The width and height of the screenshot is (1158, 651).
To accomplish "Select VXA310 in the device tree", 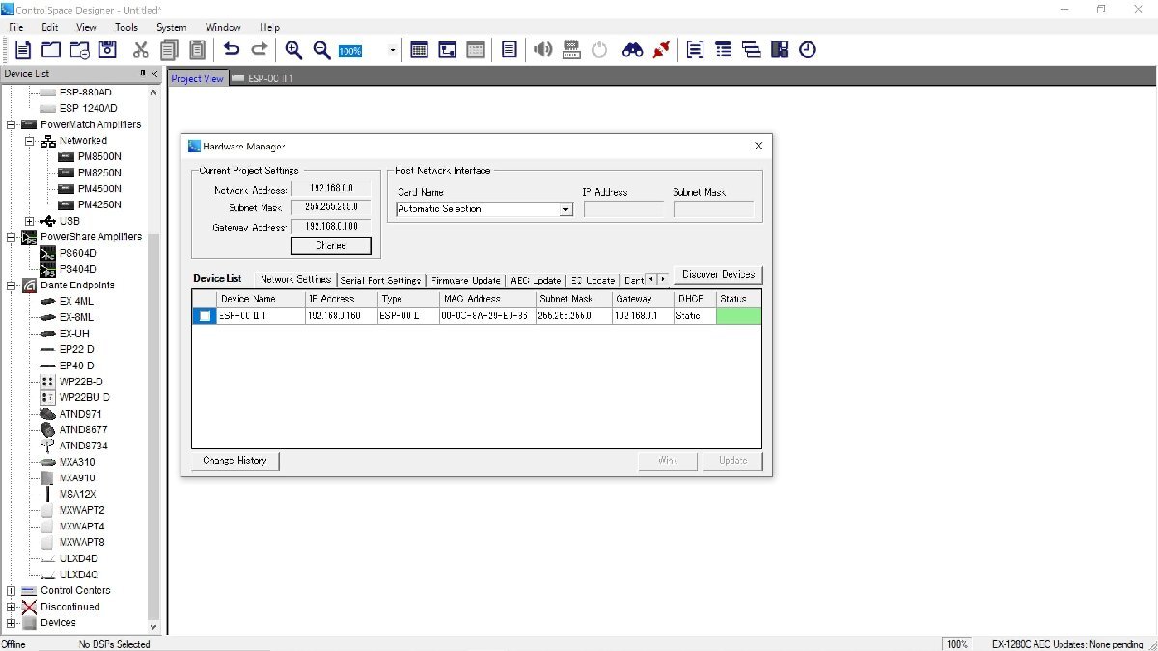I will coord(77,462).
